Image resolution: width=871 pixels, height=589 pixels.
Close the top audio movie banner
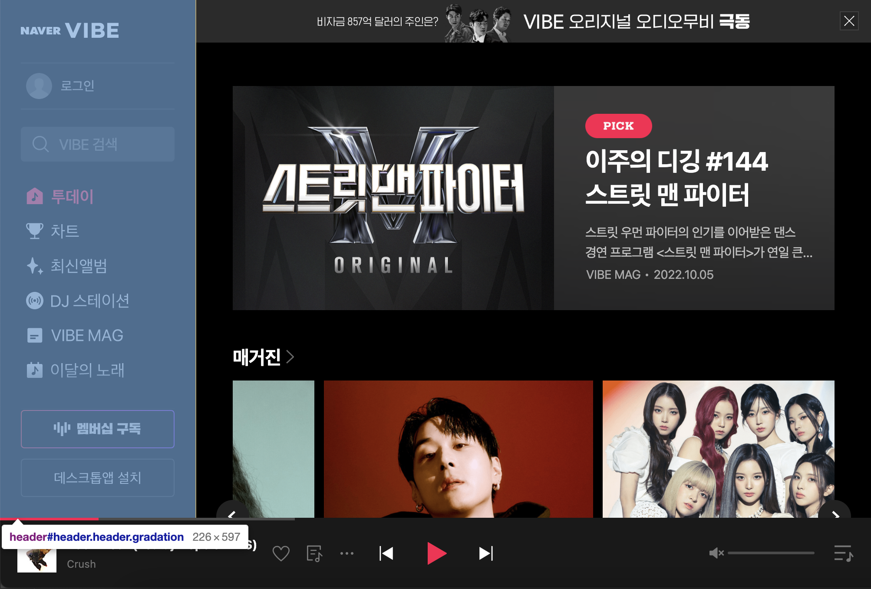pyautogui.click(x=849, y=21)
